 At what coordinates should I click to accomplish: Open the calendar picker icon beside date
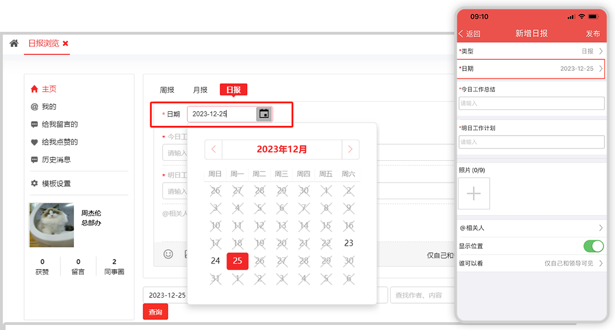tap(264, 114)
